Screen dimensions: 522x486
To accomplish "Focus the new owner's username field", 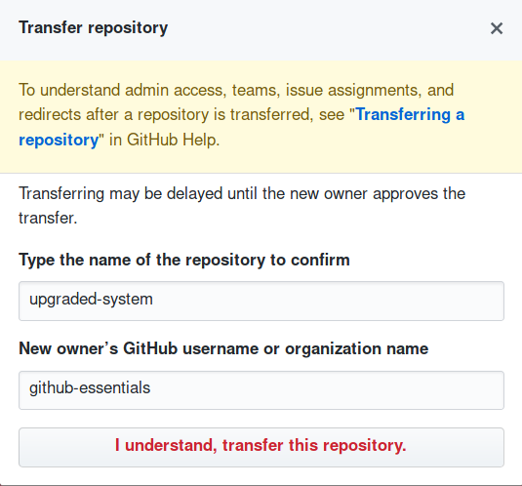I will point(261,390).
